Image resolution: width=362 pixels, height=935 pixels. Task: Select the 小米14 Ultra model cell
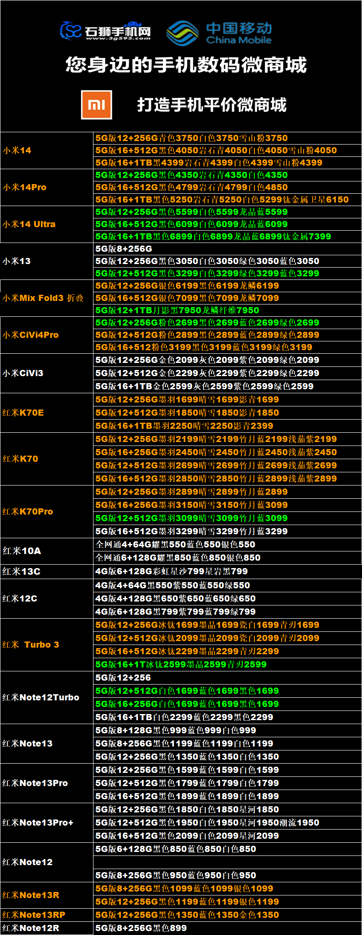(29, 224)
